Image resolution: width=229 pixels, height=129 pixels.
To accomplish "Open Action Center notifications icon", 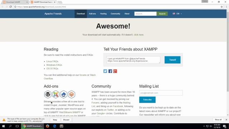I will point(225,126).
